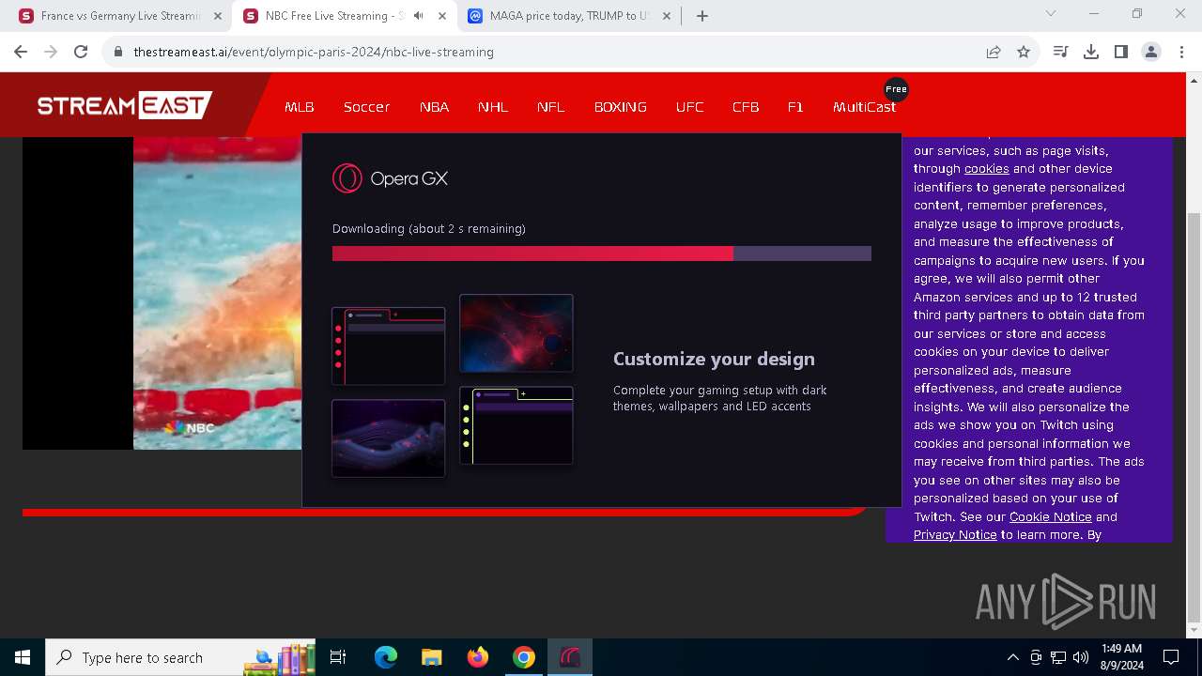Click the Opera GX logo
This screenshot has height=676, width=1202.
point(390,178)
